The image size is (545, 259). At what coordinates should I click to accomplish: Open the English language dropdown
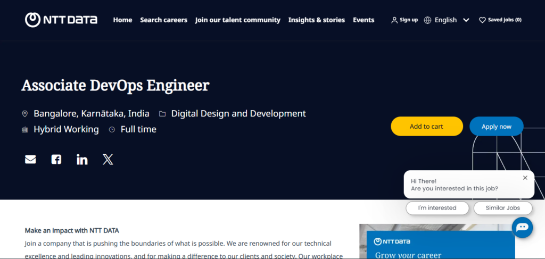pyautogui.click(x=447, y=20)
